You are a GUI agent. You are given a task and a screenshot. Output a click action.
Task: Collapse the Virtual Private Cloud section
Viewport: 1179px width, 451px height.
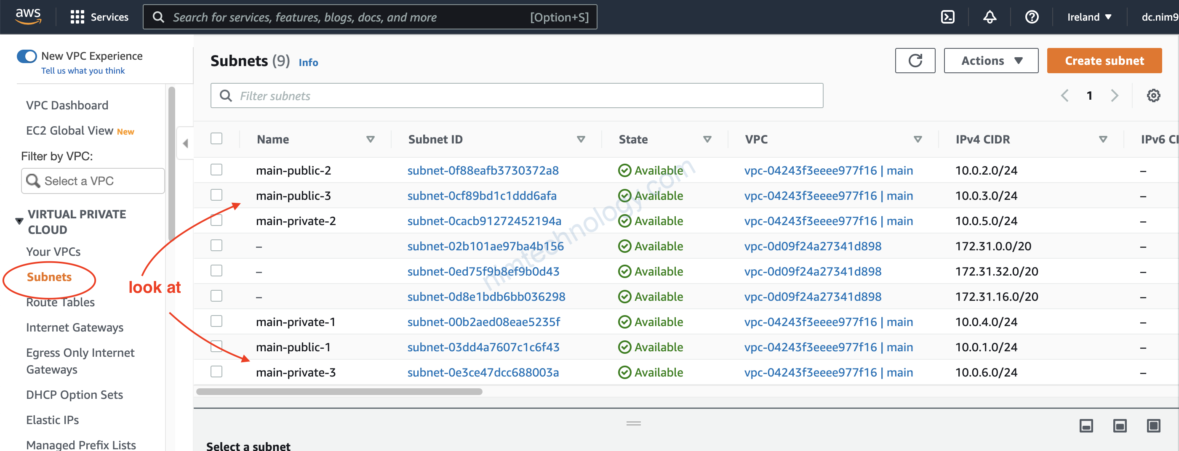click(x=19, y=221)
